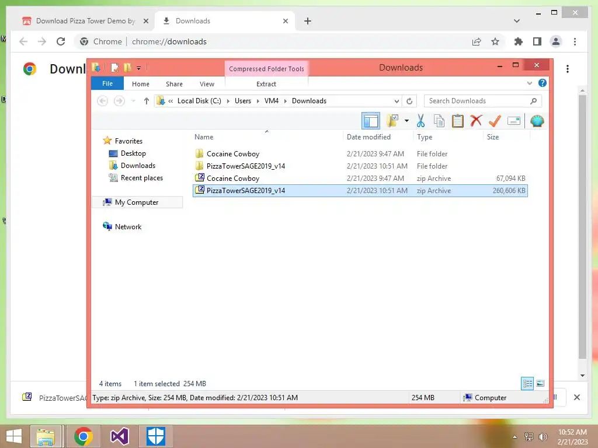Select the Cocaine Cowboy file folder
This screenshot has width=598, height=448.
360,154
